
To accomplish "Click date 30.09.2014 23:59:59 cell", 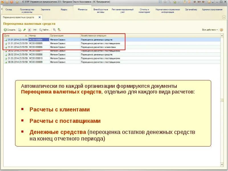I will (x=18, y=62).
